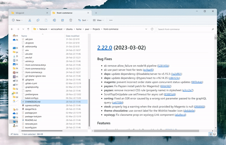Viewport: 226px width, 145px height.
Task: Click the folder icon in the address bar
Action: point(35,29)
